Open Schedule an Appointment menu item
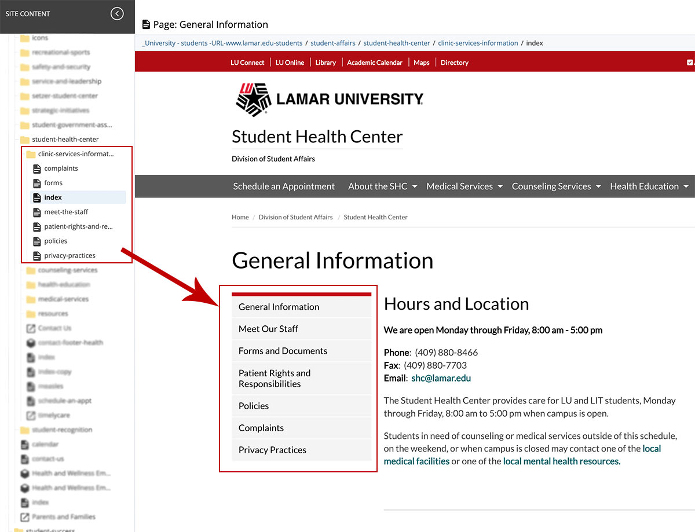 pyautogui.click(x=284, y=186)
